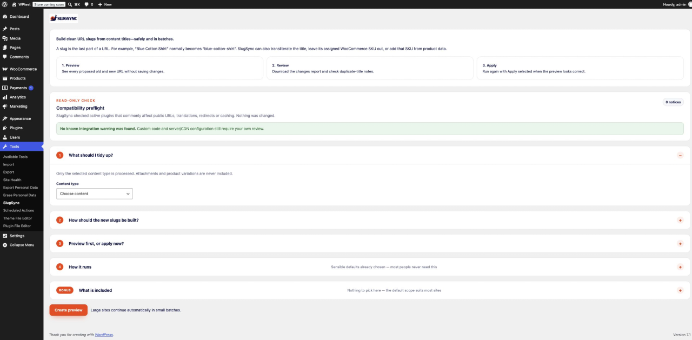The height and width of the screenshot is (340, 692).
Task: Open the Content type dropdown
Action: click(x=95, y=194)
